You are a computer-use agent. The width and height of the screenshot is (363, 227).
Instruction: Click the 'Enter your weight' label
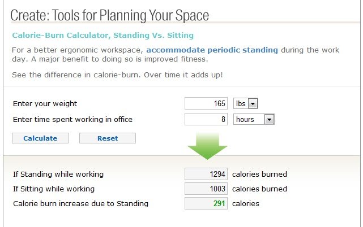pyautogui.click(x=45, y=104)
